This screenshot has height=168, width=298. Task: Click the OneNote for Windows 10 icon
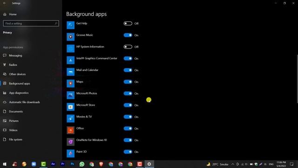click(70, 141)
